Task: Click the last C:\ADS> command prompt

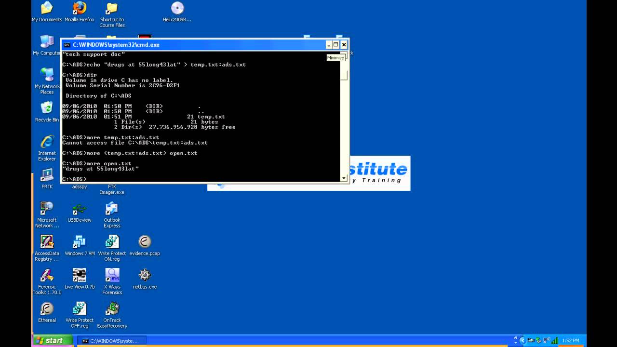Action: 74,179
